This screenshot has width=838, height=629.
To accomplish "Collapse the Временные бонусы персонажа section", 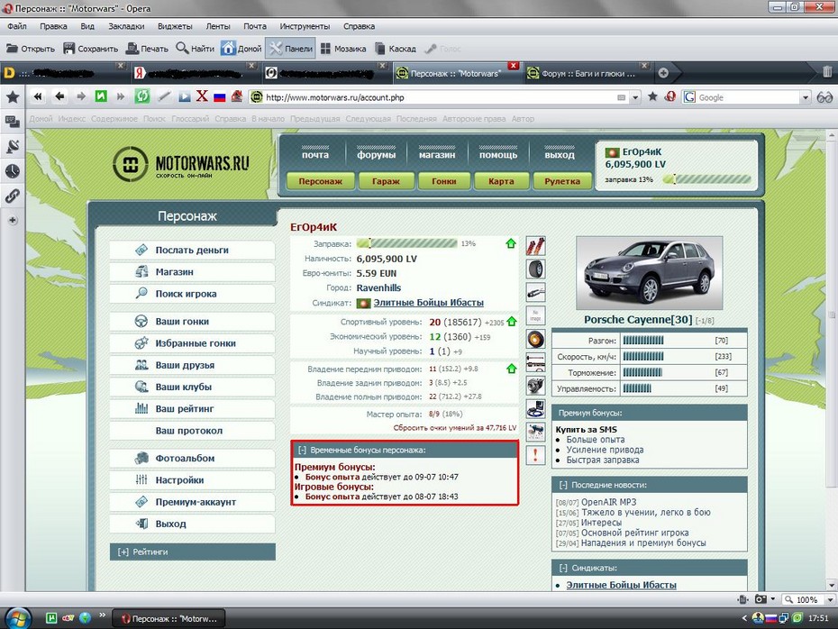I will 303,450.
